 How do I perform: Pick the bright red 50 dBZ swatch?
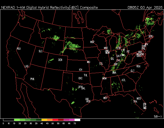55,120
